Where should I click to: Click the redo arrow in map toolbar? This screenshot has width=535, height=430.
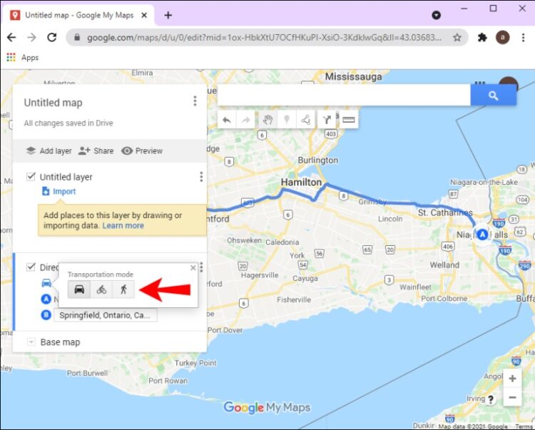245,120
